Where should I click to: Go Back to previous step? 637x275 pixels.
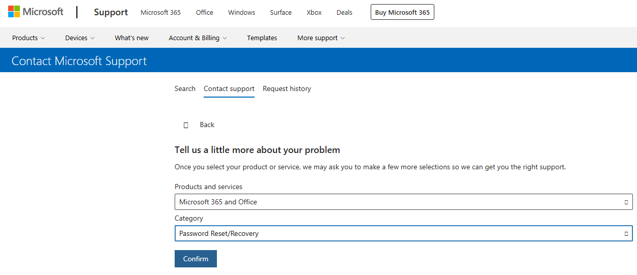[207, 125]
